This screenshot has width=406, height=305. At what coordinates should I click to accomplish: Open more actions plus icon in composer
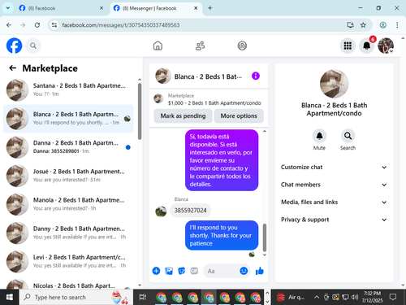(x=156, y=271)
